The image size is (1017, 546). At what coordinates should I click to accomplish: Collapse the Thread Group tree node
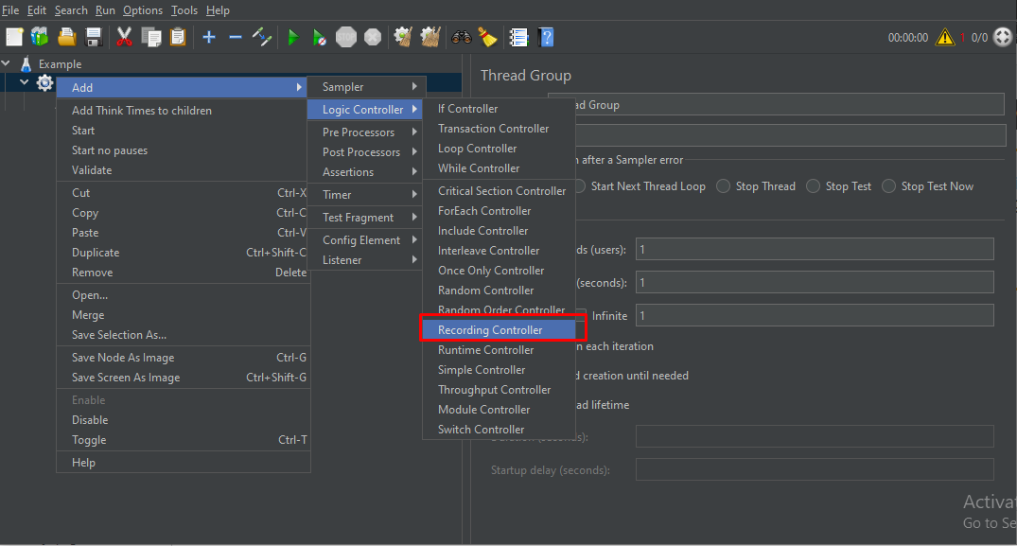[24, 82]
